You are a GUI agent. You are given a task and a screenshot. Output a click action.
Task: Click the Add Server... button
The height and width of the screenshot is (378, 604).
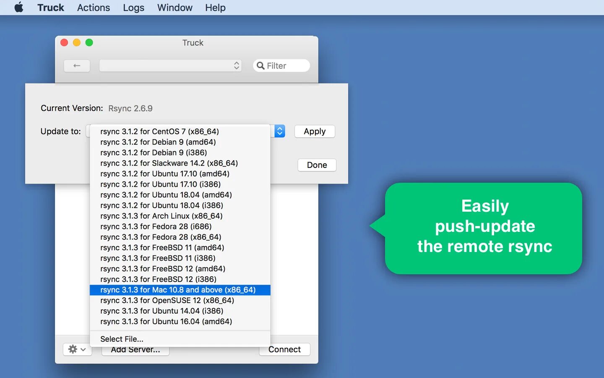point(135,349)
